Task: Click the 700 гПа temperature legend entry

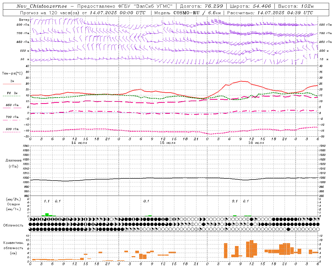Action: [12, 117]
